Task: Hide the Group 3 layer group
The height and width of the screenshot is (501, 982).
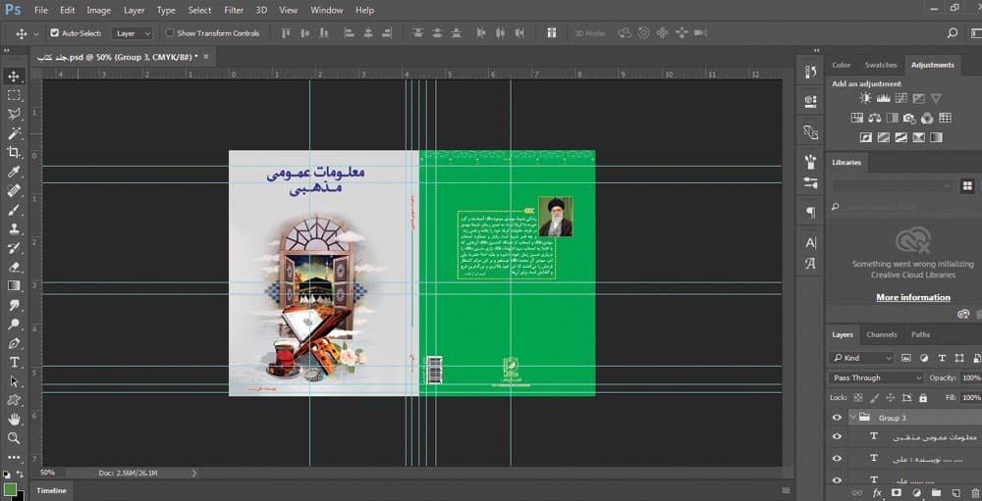Action: 837,418
